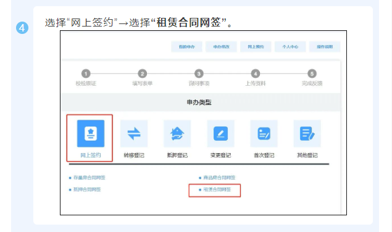The height and width of the screenshot is (232, 392).
Task: Choose the 转移登记 transfer registration icon
Action: 134,133
